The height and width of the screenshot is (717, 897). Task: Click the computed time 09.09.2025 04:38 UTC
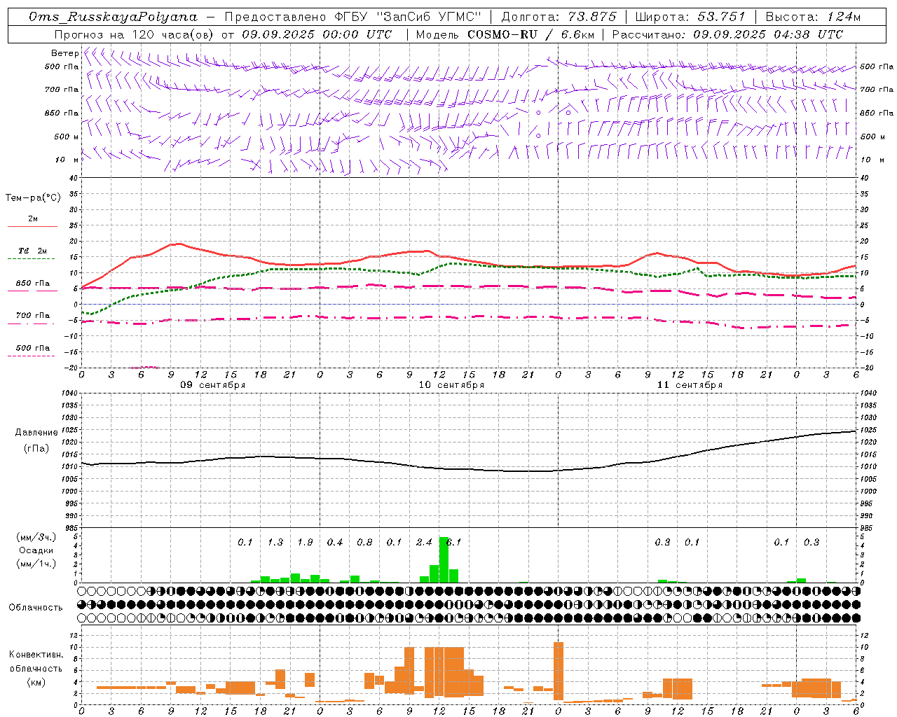tap(768, 34)
